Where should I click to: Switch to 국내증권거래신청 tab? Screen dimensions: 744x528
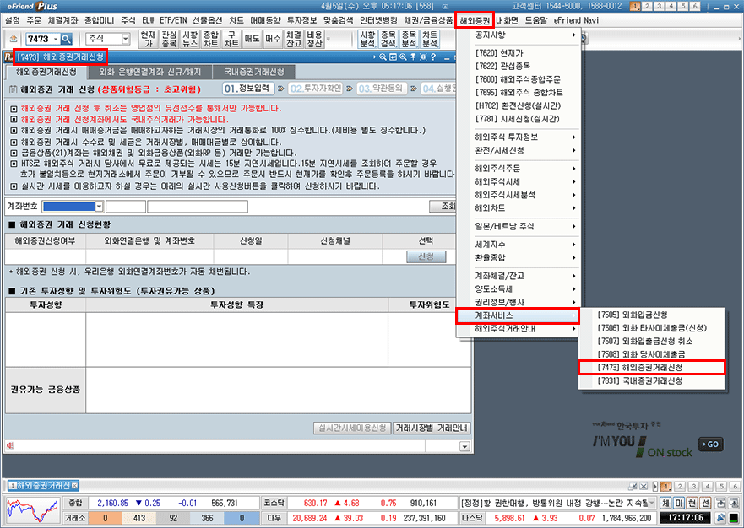(x=254, y=72)
